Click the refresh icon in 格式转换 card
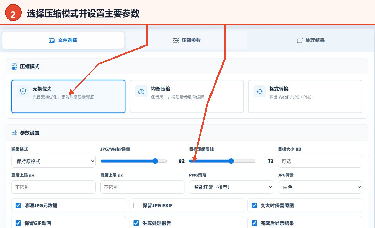375x228 pixels. [260, 92]
